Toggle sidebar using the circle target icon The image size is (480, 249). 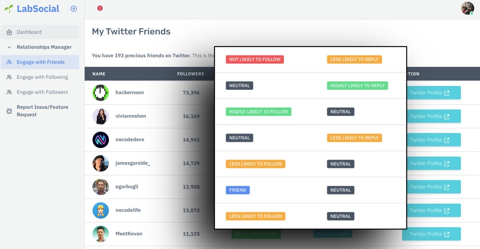74,9
